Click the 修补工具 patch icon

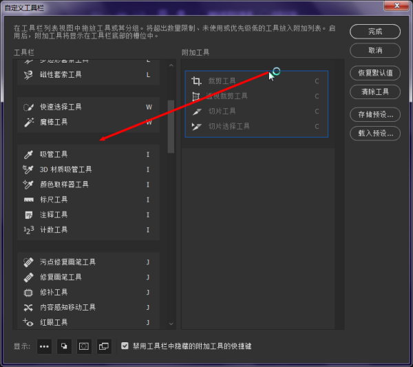click(x=28, y=293)
